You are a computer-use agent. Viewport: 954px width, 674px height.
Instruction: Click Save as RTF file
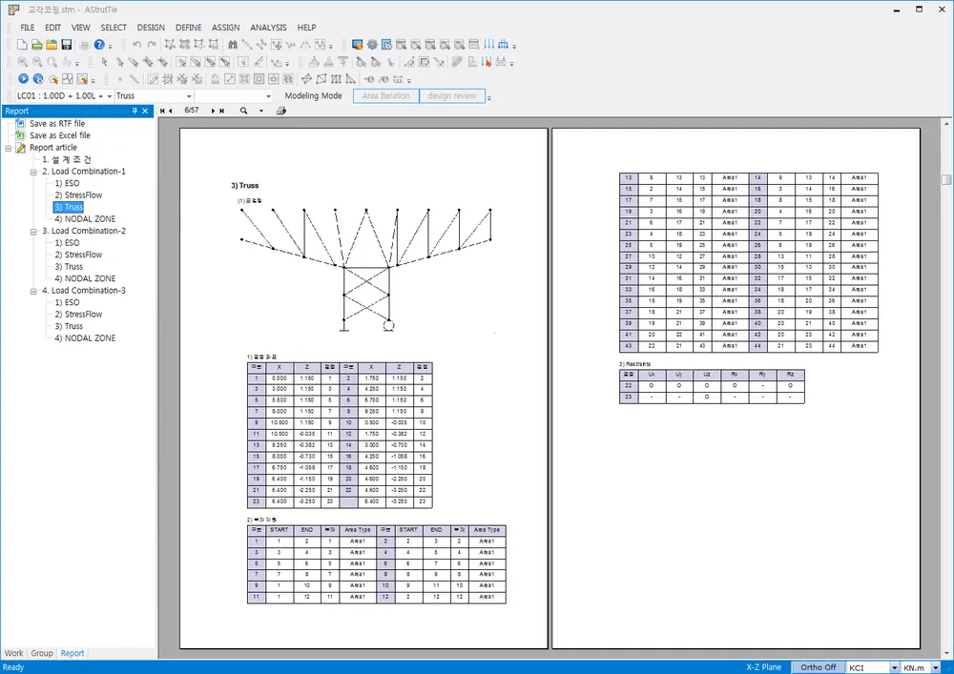coord(57,123)
